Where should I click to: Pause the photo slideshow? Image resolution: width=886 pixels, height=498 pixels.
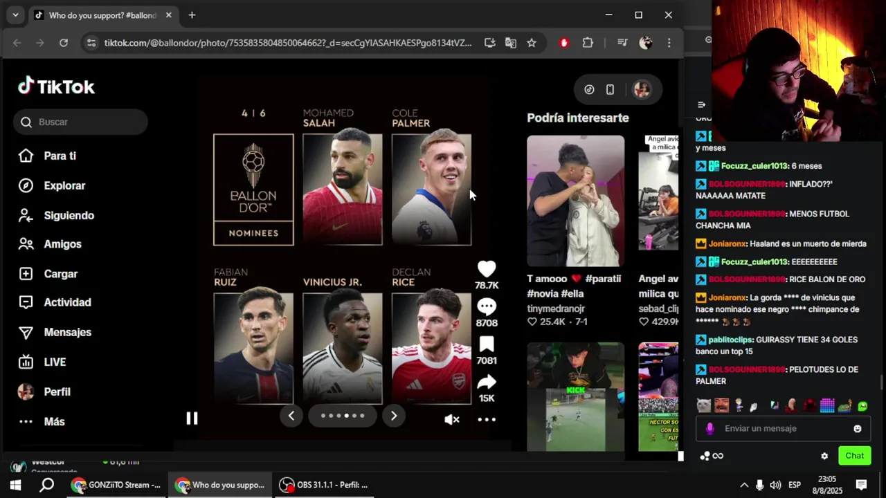(192, 418)
